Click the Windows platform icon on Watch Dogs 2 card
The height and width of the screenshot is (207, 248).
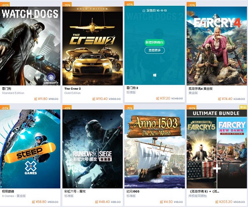click(155, 75)
